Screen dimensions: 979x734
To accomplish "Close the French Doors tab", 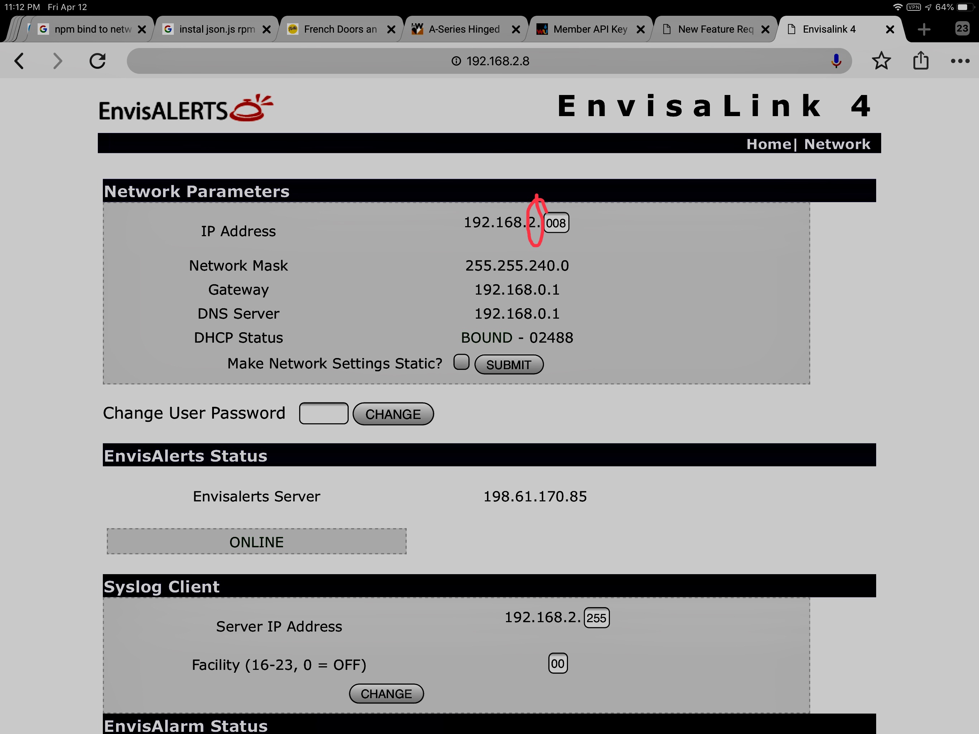I will [x=391, y=29].
